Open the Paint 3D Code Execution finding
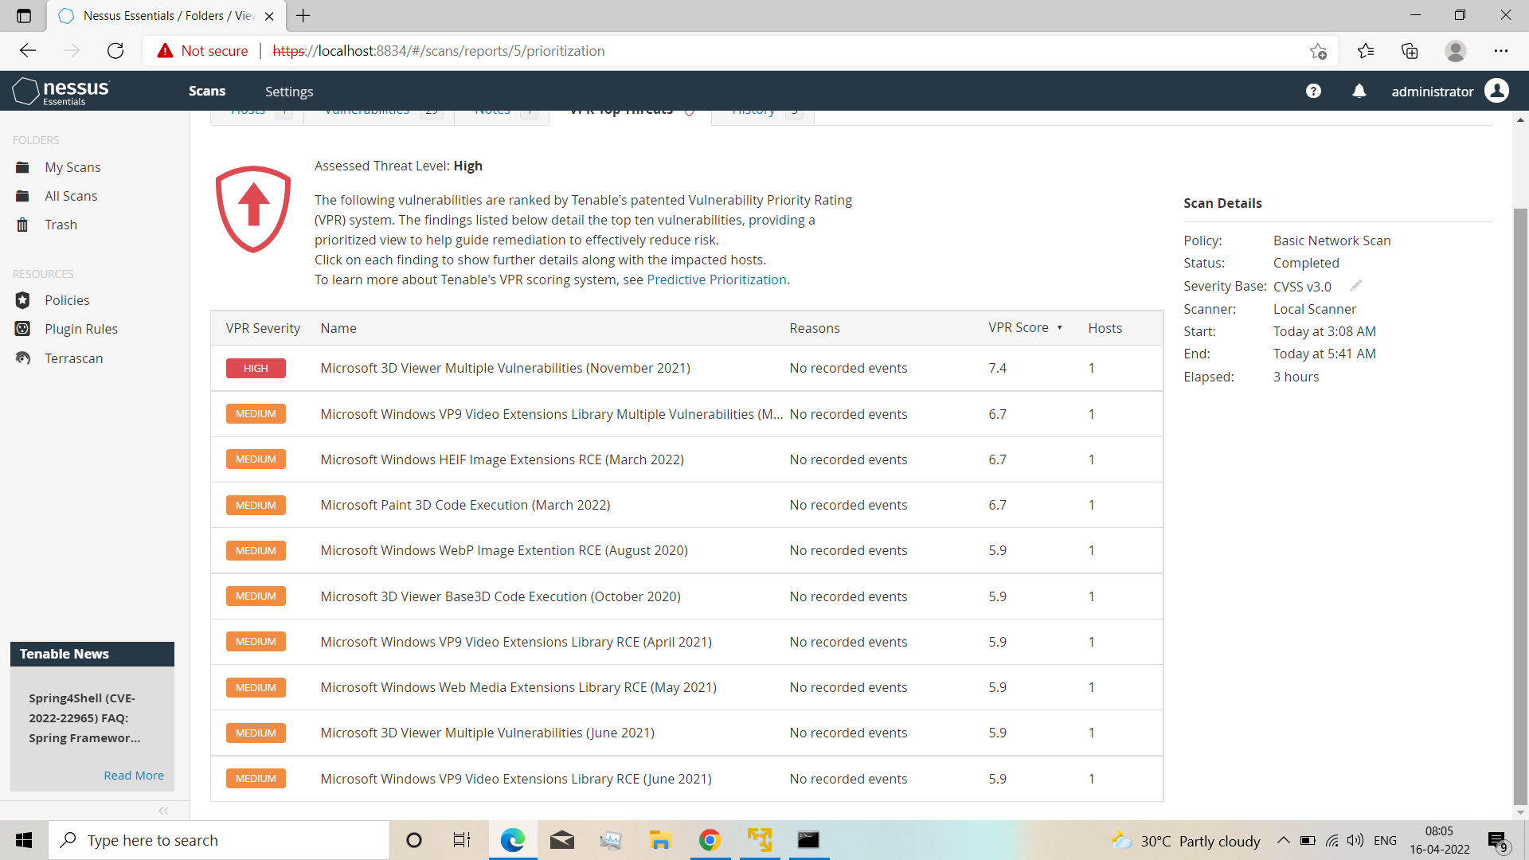 [465, 505]
